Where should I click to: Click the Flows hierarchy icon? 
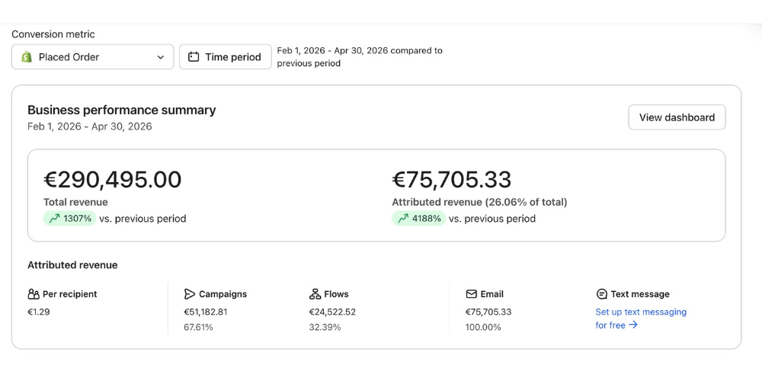point(315,294)
